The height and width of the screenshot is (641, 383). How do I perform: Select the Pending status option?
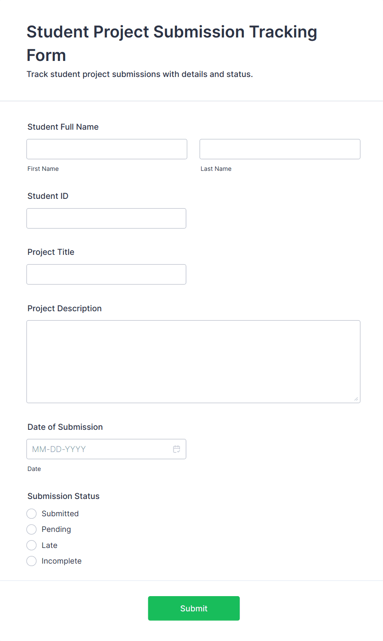[31, 529]
